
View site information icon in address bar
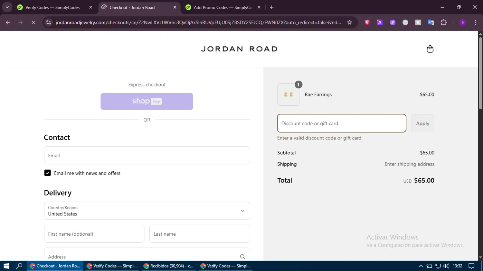pyautogui.click(x=49, y=23)
